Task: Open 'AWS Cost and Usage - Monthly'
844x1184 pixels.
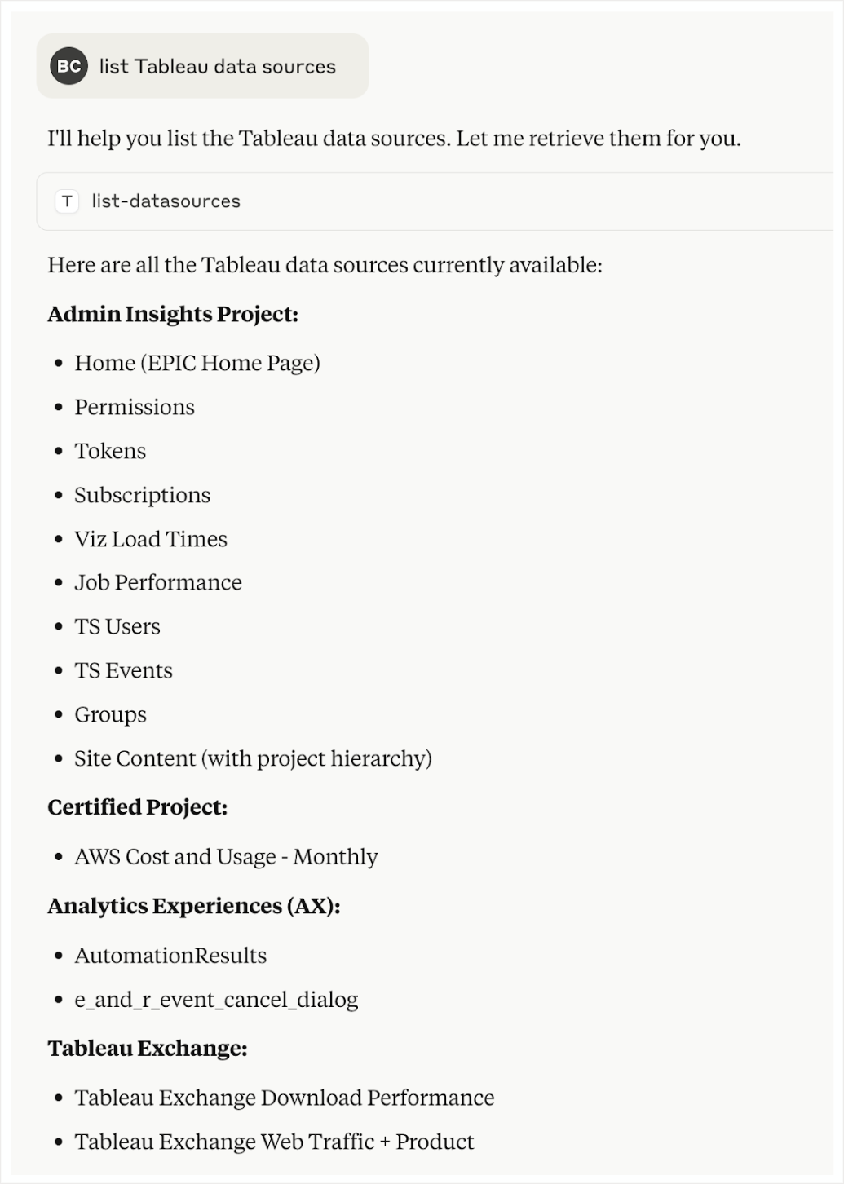Action: (226, 857)
